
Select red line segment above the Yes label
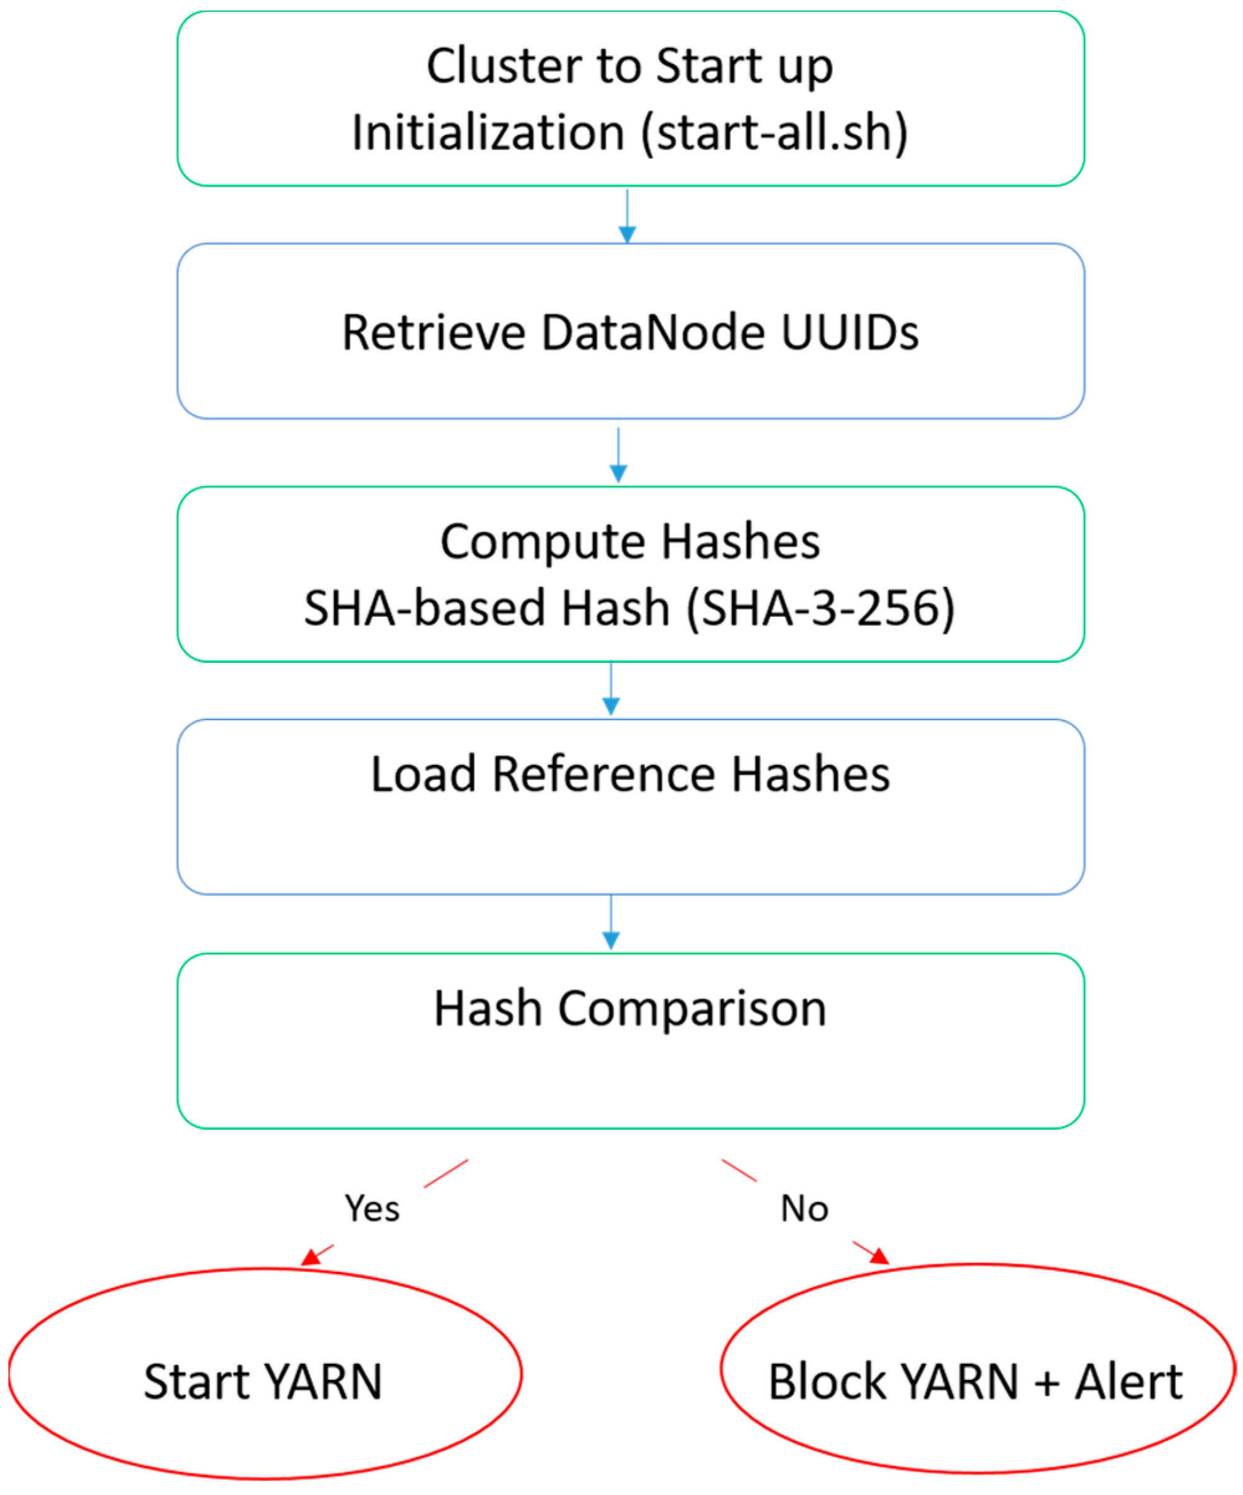pos(446,1173)
